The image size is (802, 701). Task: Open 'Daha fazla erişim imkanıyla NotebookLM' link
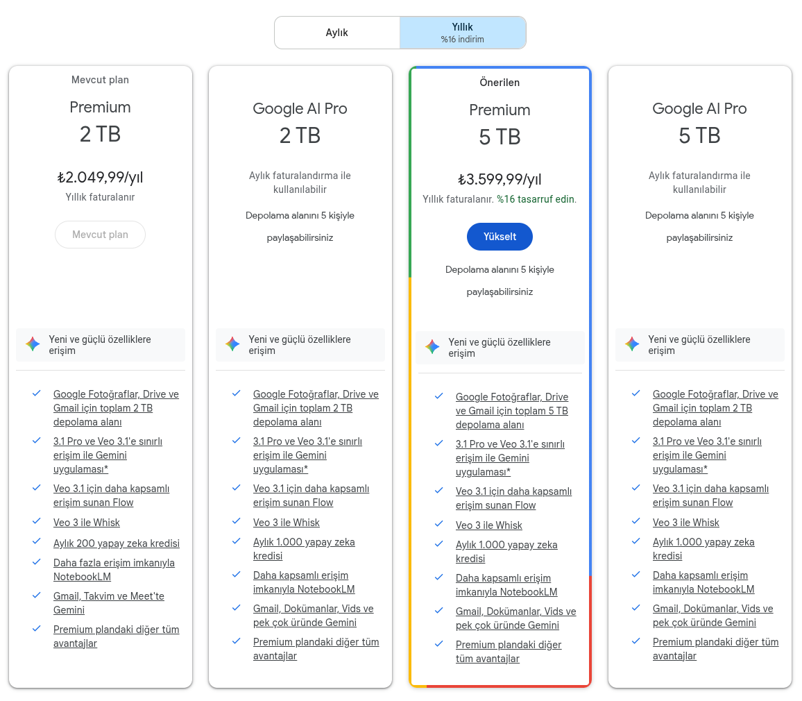tap(114, 570)
